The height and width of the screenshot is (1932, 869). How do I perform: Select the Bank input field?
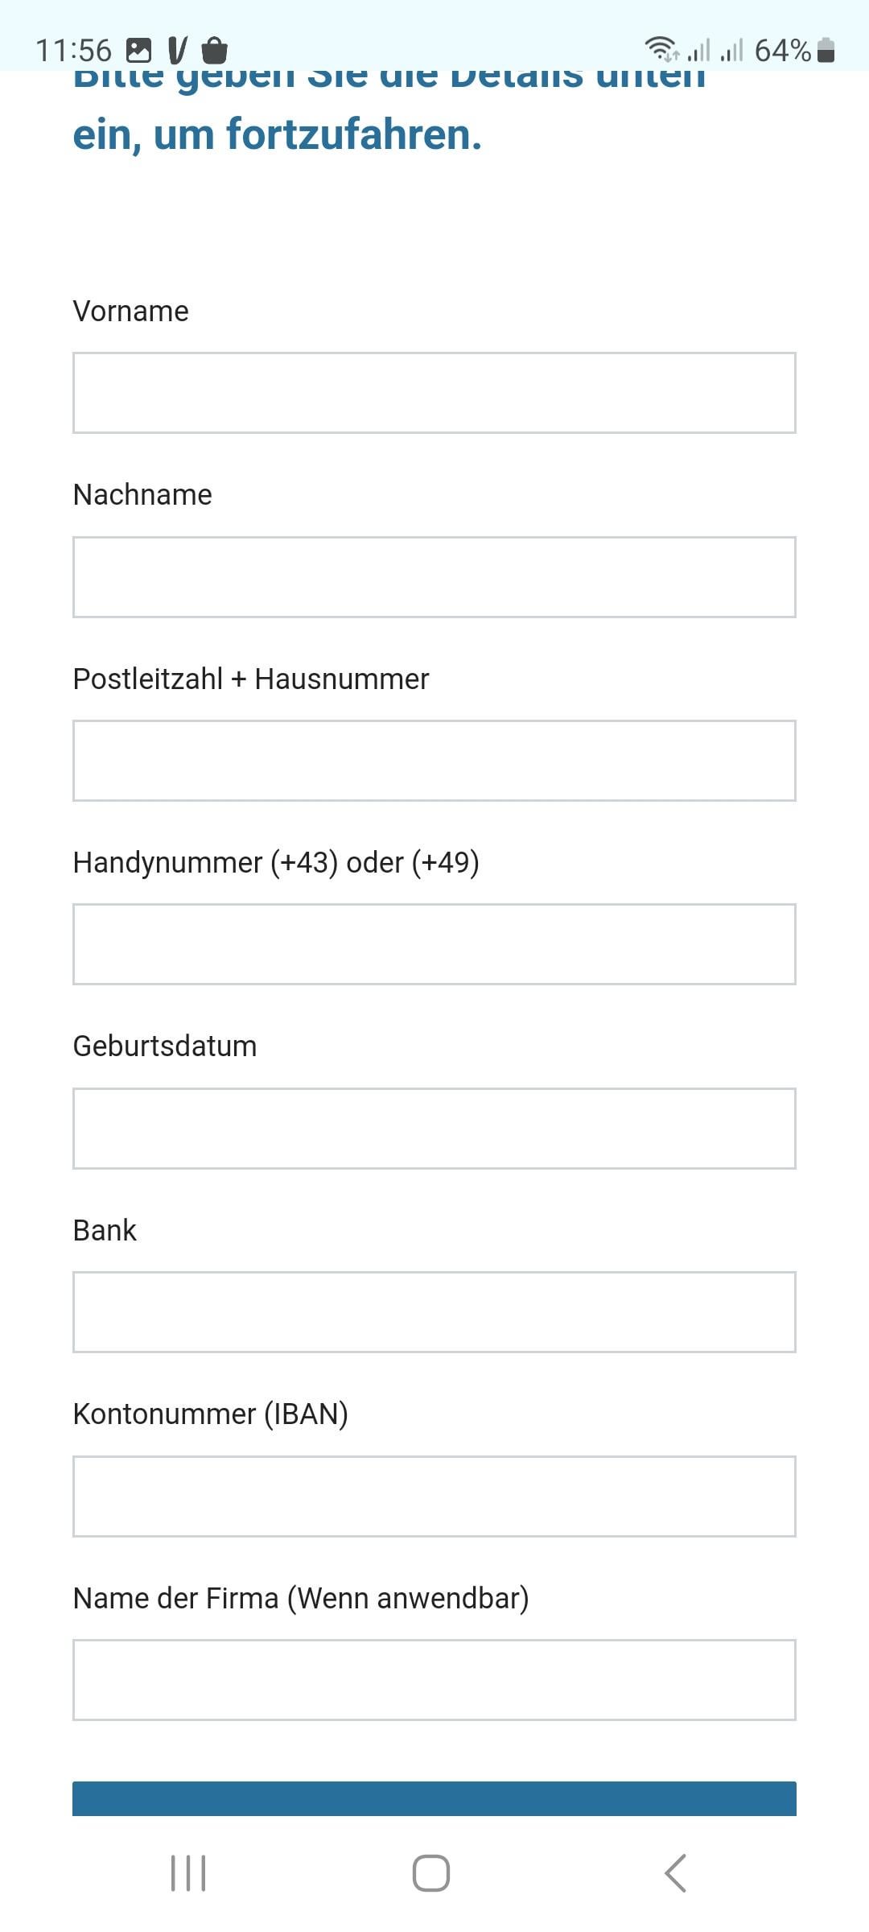tap(434, 1312)
